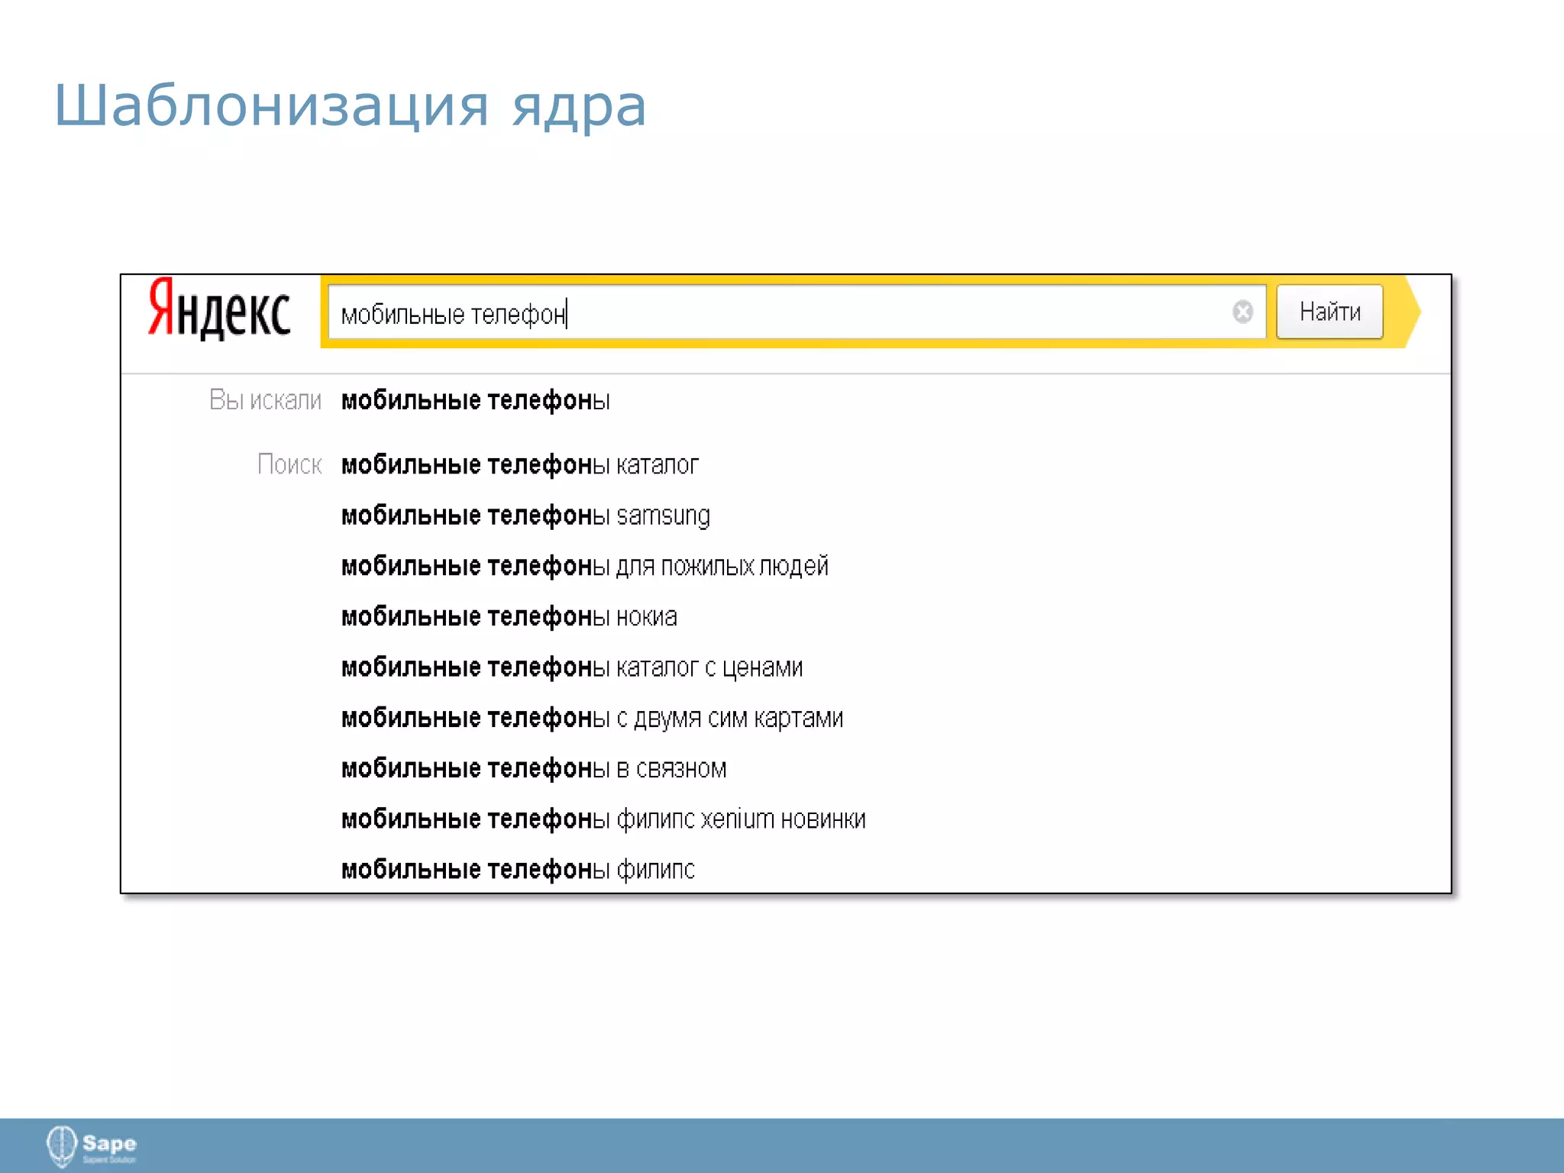Pick suggestion 'мобильные телефоны для пожилых людей'
This screenshot has width=1564, height=1173.
pos(584,566)
